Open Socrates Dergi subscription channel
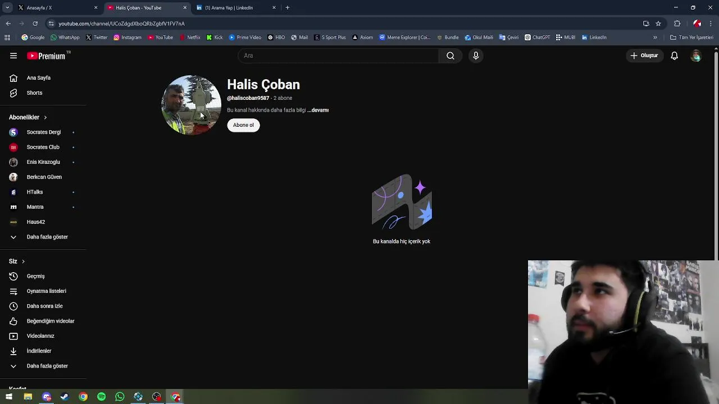The width and height of the screenshot is (719, 404). point(43,132)
